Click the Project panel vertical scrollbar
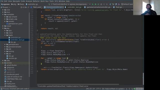 pyautogui.click(x=29, y=45)
